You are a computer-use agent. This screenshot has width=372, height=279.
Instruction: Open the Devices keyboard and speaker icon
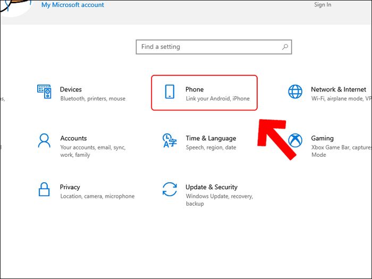click(44, 91)
